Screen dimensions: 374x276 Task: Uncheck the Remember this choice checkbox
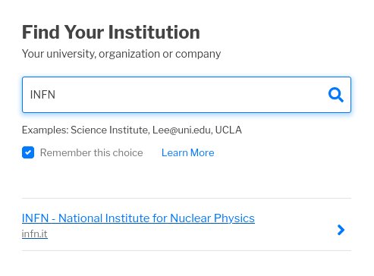28,152
